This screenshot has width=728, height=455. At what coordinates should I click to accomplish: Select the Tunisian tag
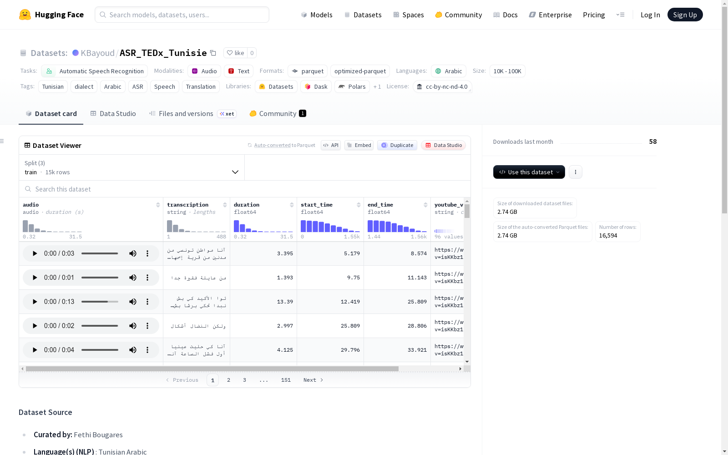pyautogui.click(x=53, y=86)
